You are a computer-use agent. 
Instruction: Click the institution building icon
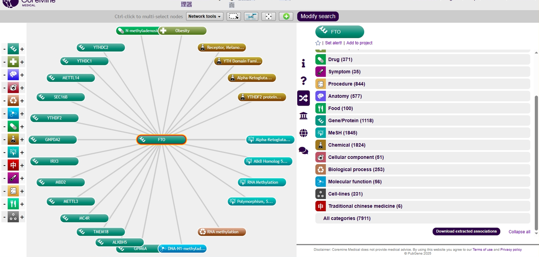click(x=304, y=116)
